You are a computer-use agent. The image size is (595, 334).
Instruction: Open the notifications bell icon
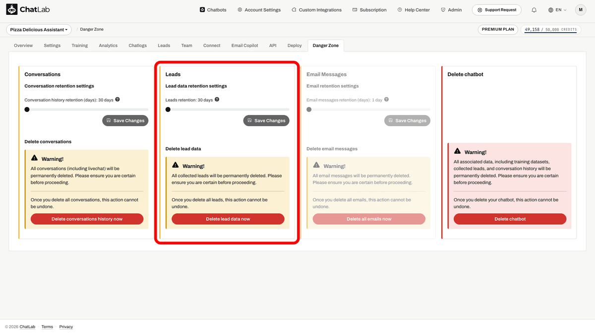pos(534,10)
